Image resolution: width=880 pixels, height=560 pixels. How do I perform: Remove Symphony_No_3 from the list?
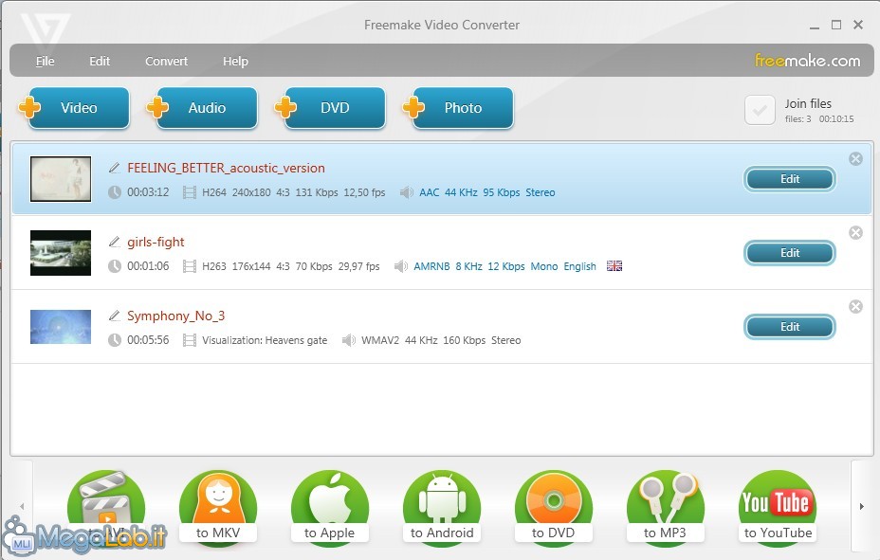coord(855,306)
